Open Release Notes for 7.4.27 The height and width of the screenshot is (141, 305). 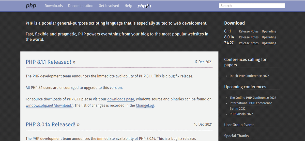click(x=249, y=43)
